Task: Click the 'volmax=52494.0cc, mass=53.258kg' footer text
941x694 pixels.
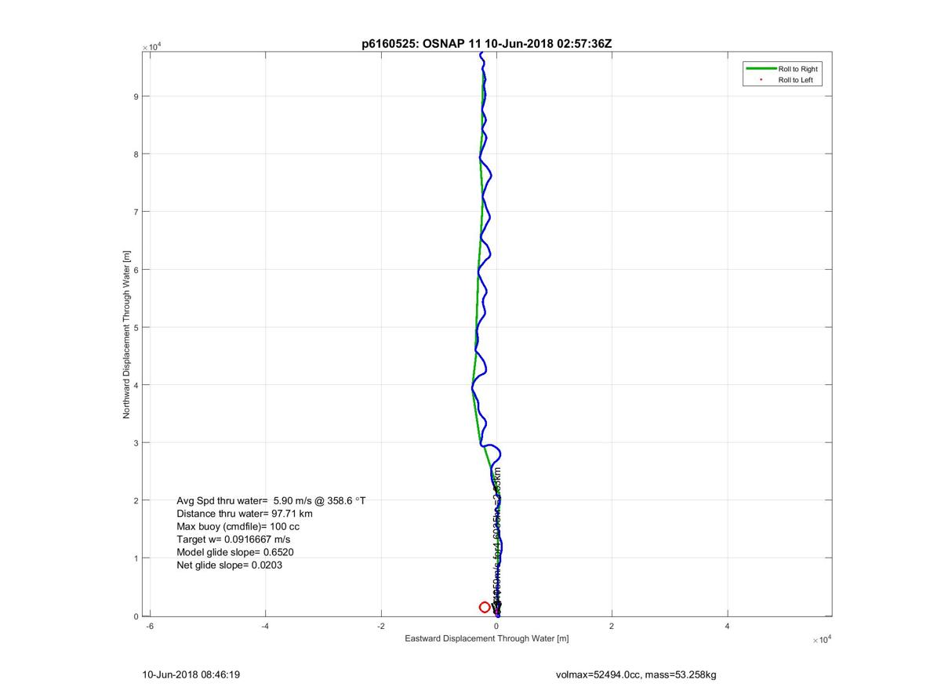Action: pos(636,674)
